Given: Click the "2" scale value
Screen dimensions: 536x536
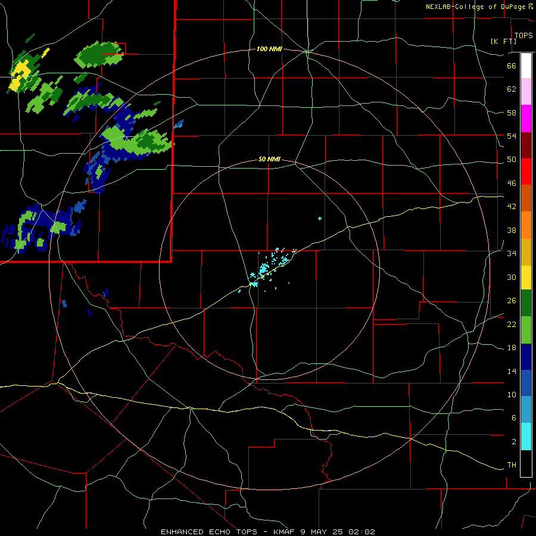Looking at the screenshot, I should (x=513, y=442).
